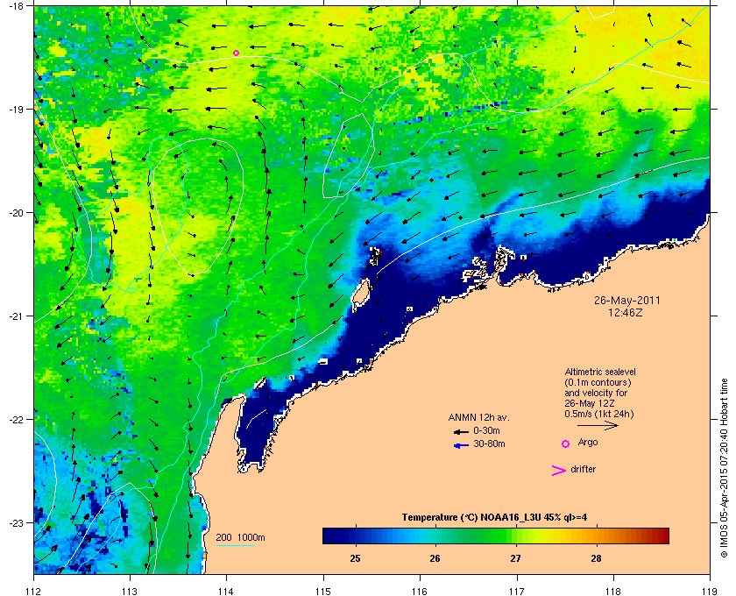
Task: Click the '0.5m/s (1kt 24h)' text
Action: (599, 415)
